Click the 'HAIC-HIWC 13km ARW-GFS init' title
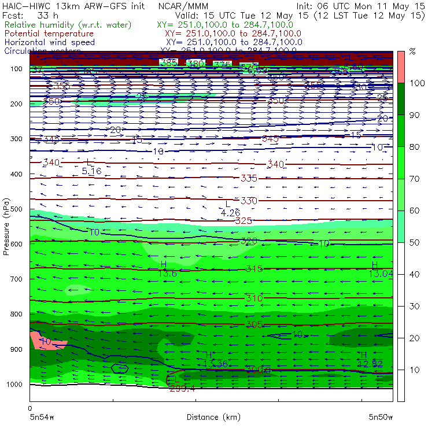 pyautogui.click(x=73, y=6)
